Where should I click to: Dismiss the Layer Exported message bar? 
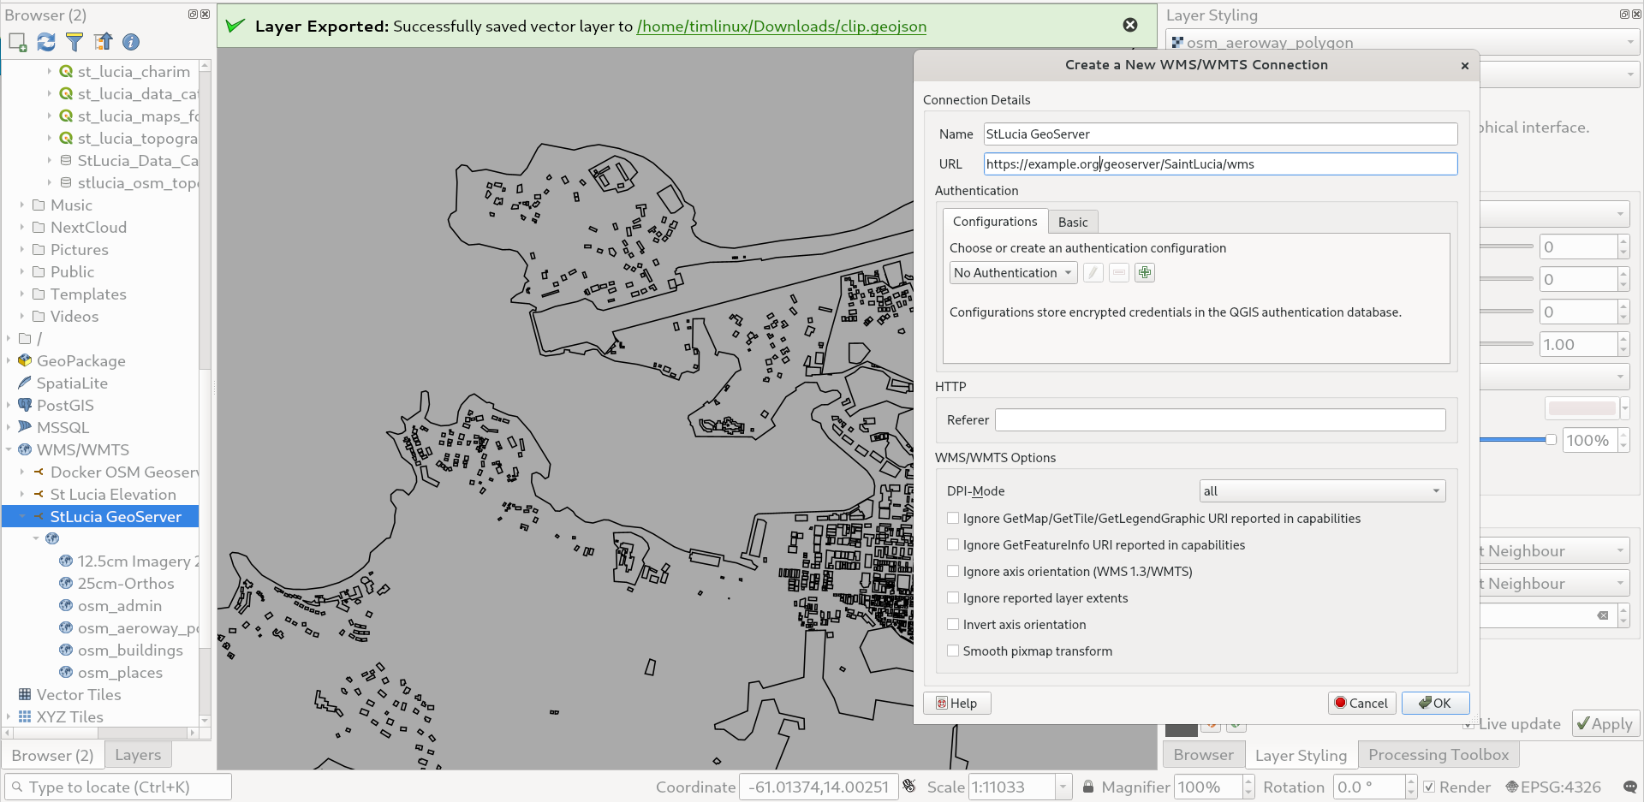pyautogui.click(x=1130, y=25)
